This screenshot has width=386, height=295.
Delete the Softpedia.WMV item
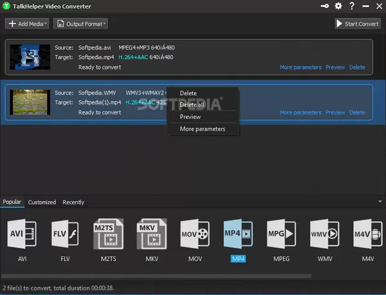point(357,112)
